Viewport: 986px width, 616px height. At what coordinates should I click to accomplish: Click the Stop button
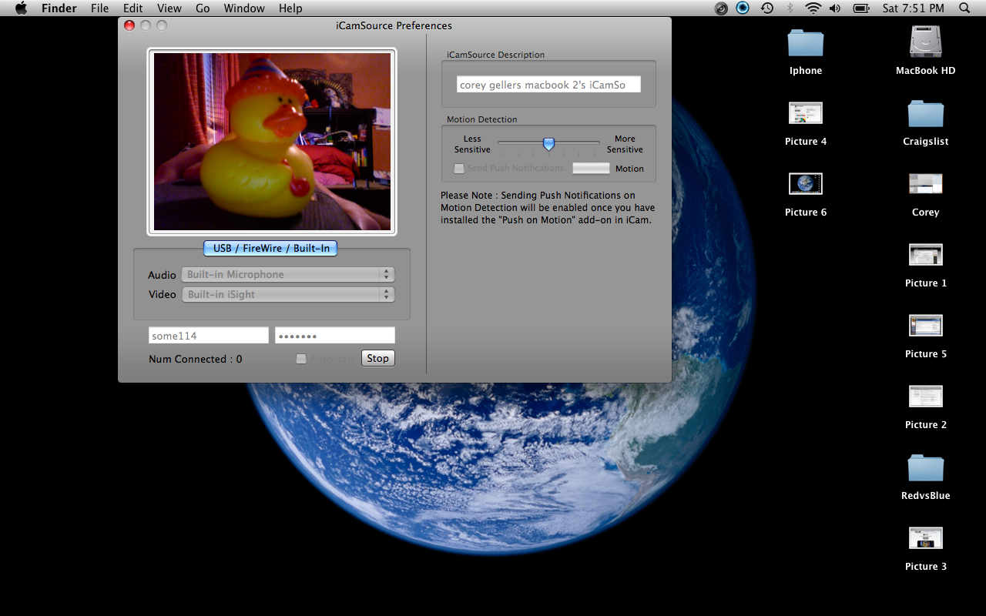coord(378,358)
